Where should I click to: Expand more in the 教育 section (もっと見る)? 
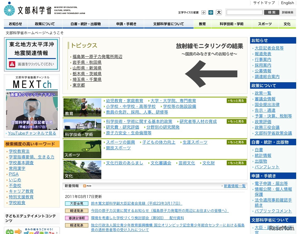[x=236, y=101]
